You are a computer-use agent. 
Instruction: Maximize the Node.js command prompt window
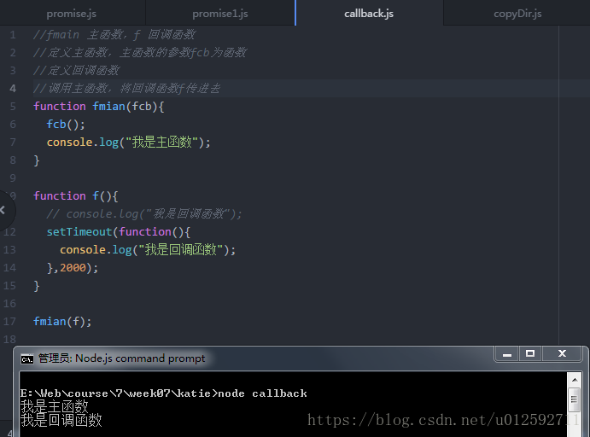pos(530,354)
